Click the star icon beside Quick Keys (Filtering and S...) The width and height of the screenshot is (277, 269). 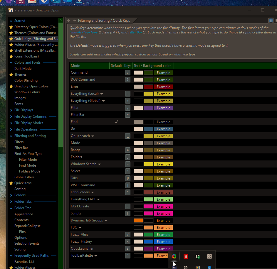(x=11, y=39)
